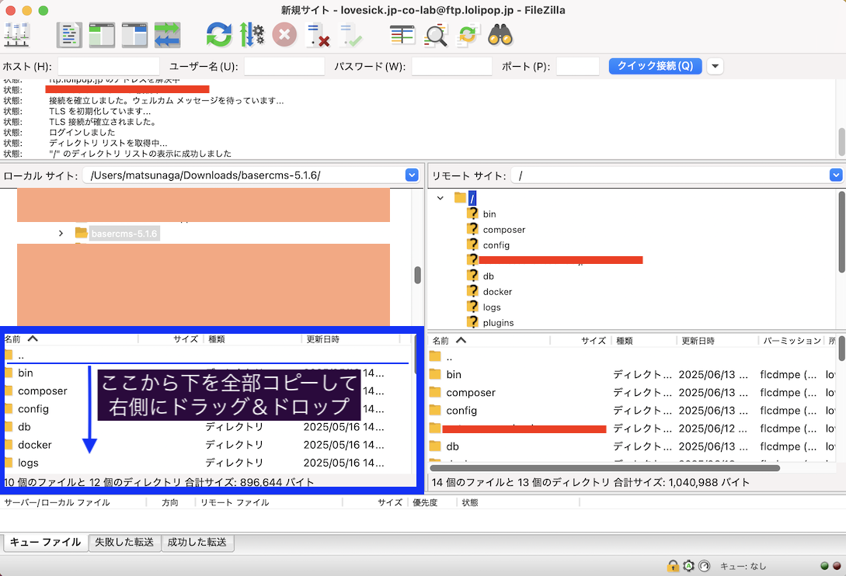Switch to the 成功した転送 tab
The image size is (846, 576).
(197, 543)
